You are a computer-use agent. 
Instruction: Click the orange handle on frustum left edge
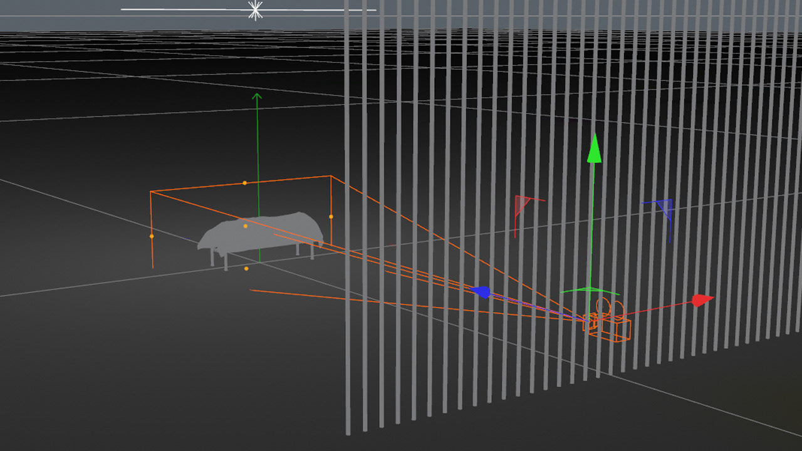click(152, 236)
